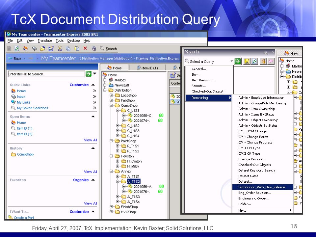
Task: Click Create a Part icon under I Want To
Action: point(10,217)
